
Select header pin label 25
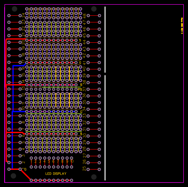tap(84, 168)
